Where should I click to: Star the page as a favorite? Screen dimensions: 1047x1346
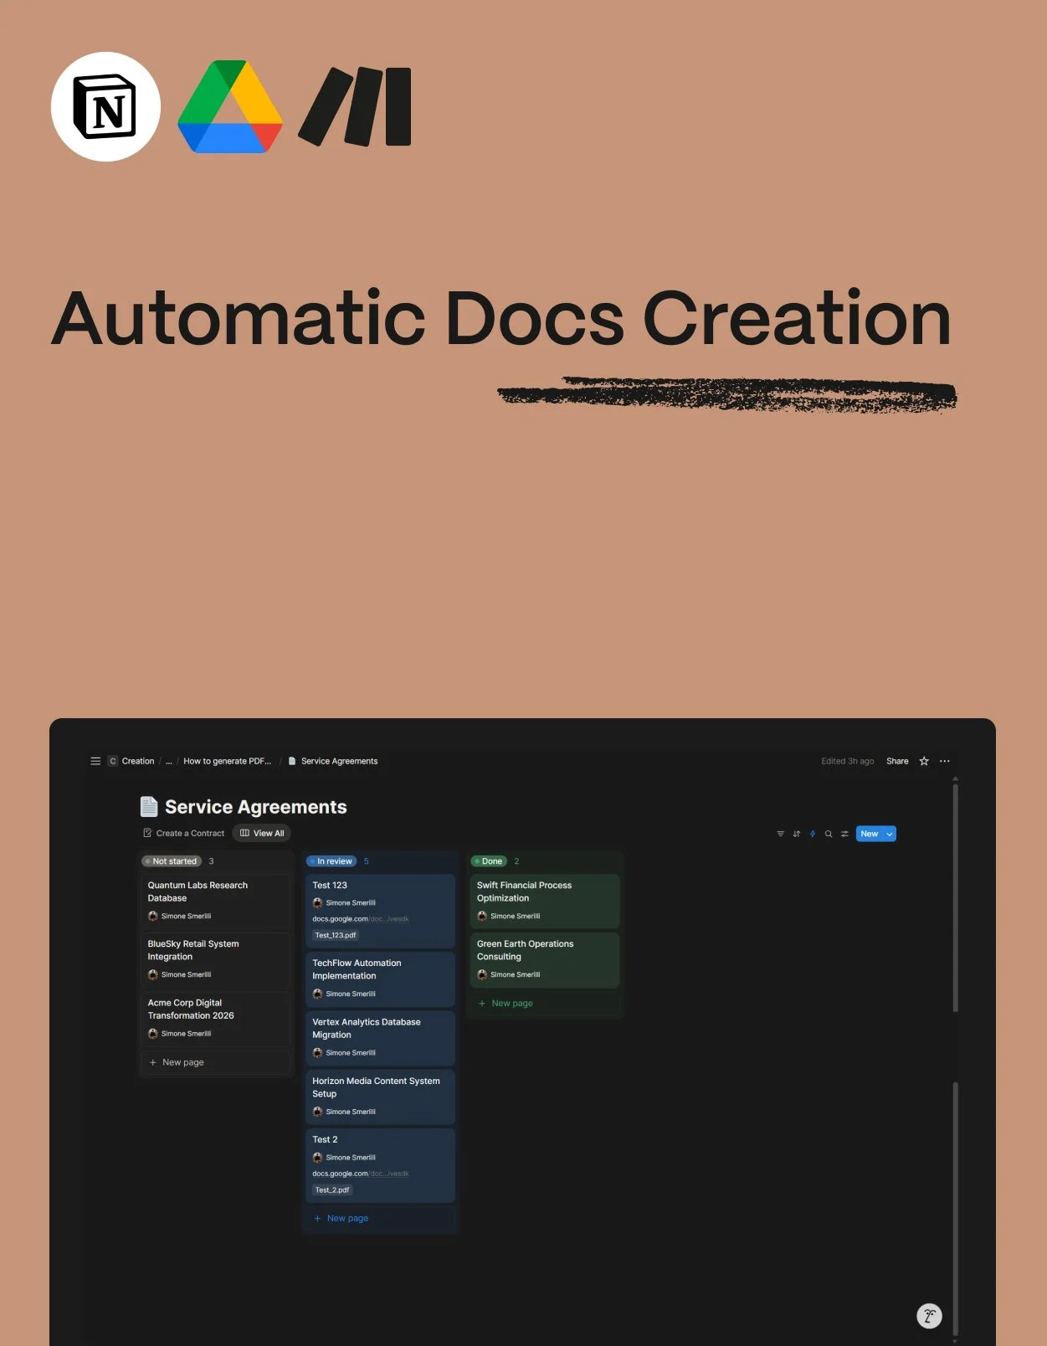(924, 761)
